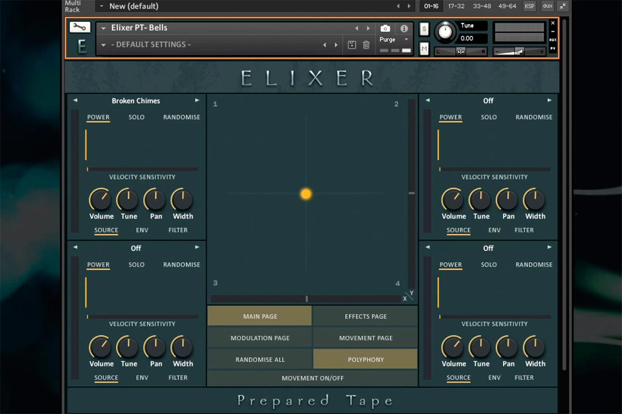Go to previous snapshot beside DEFAULT SETTINGS
The width and height of the screenshot is (622, 414).
(x=325, y=45)
